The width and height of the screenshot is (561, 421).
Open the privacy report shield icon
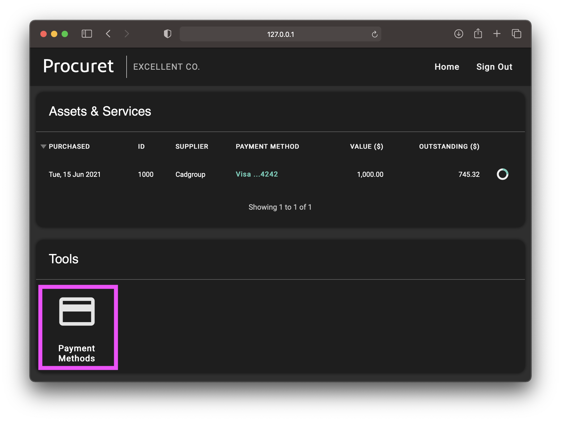(x=167, y=34)
